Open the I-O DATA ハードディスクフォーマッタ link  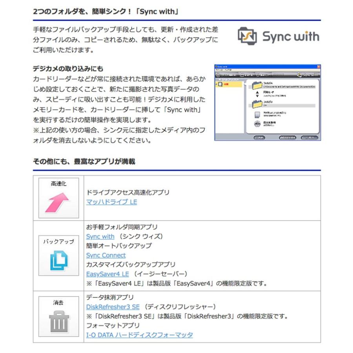(x=139, y=335)
